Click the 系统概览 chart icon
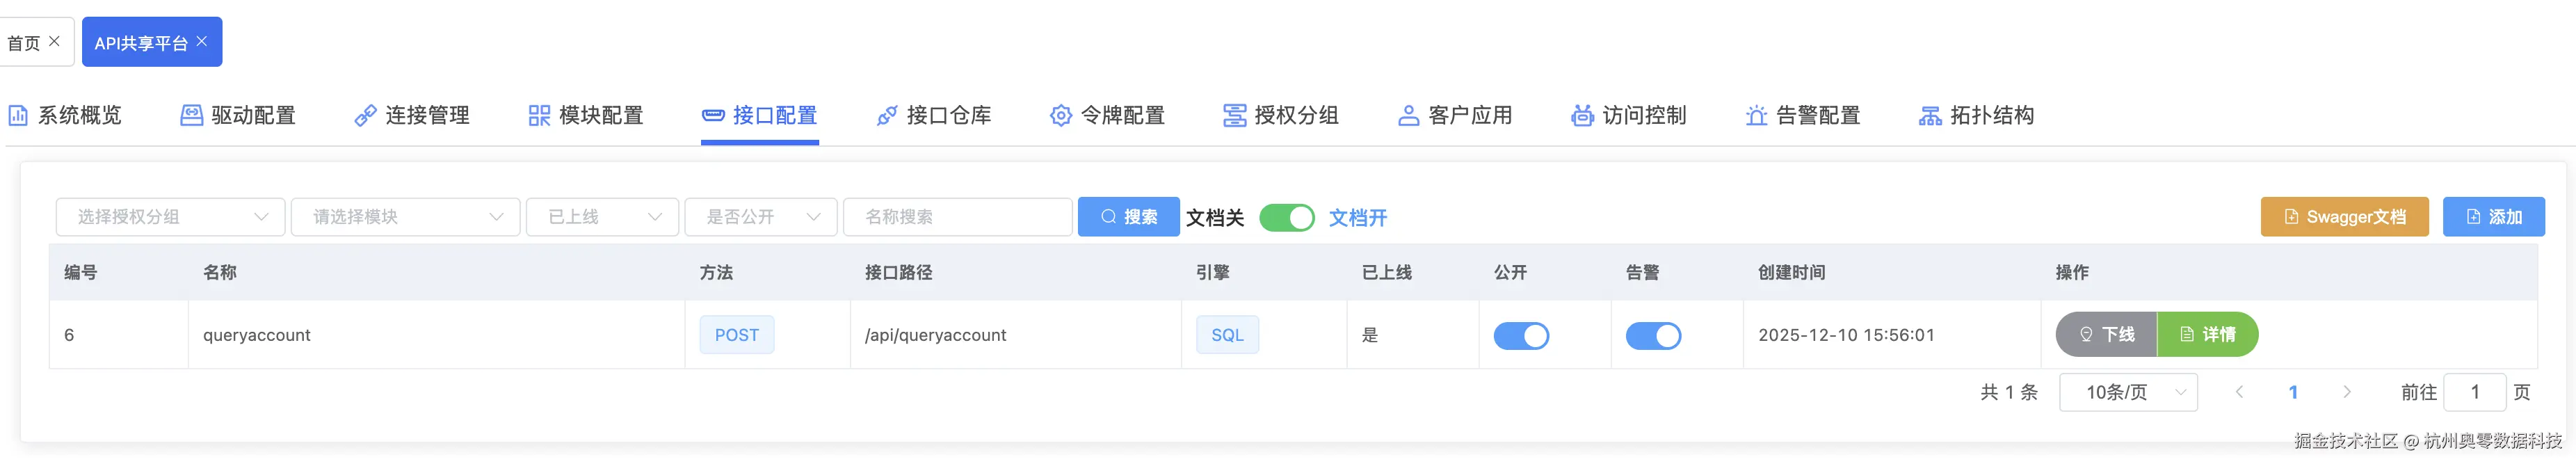Image resolution: width=2576 pixels, height=464 pixels. pos(18,116)
